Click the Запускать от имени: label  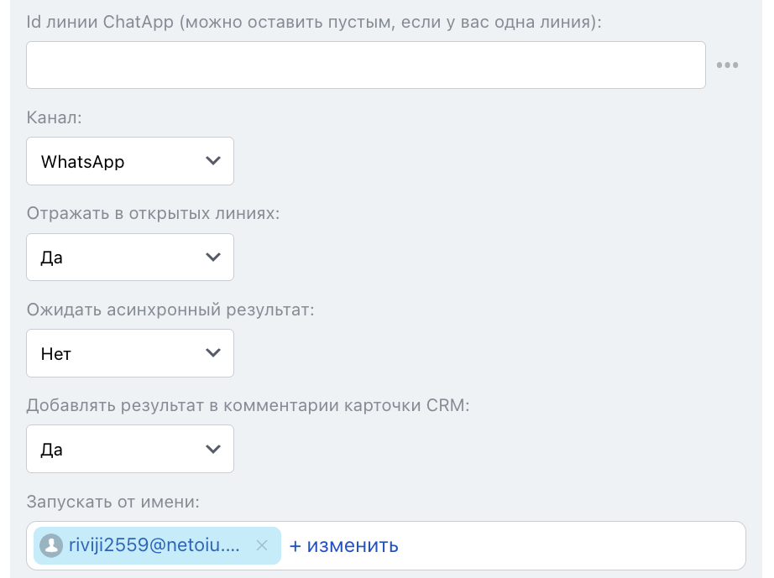point(113,502)
